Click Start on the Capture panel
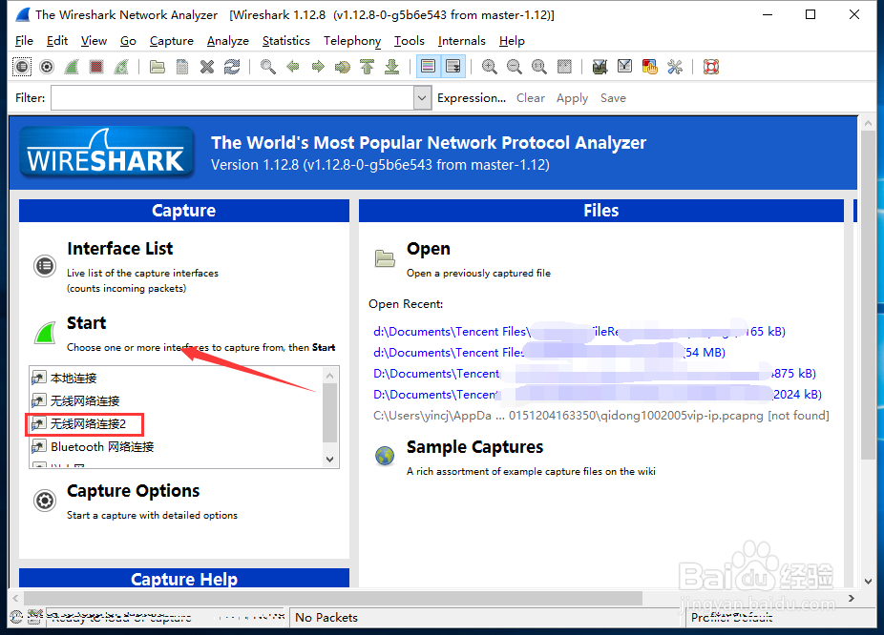The height and width of the screenshot is (635, 884). pos(86,322)
